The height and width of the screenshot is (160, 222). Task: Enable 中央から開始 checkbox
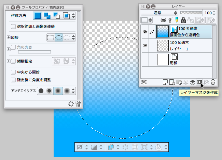click(13, 72)
